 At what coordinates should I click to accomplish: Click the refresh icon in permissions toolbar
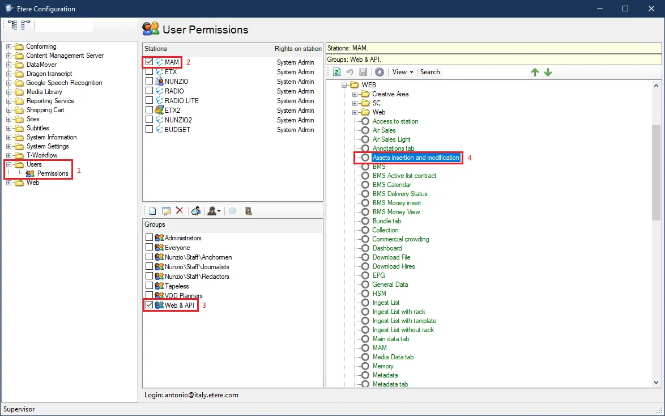click(336, 72)
